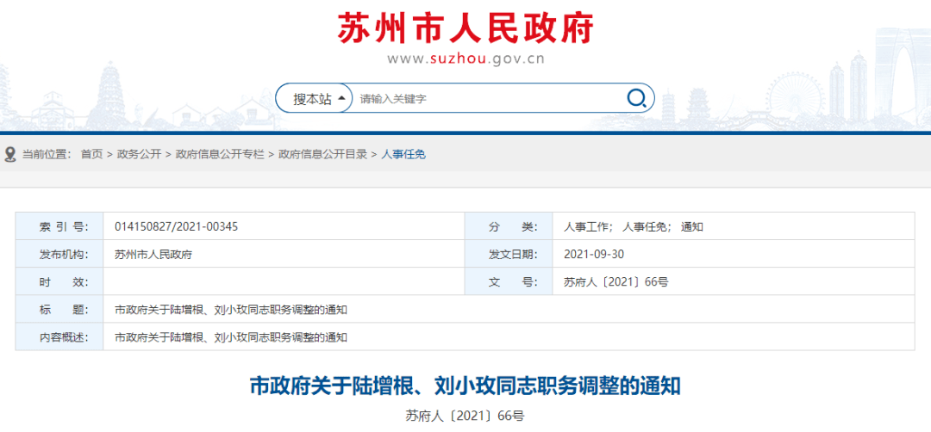Click the 索 引 号 label cell
The height and width of the screenshot is (432, 931).
coord(59,226)
